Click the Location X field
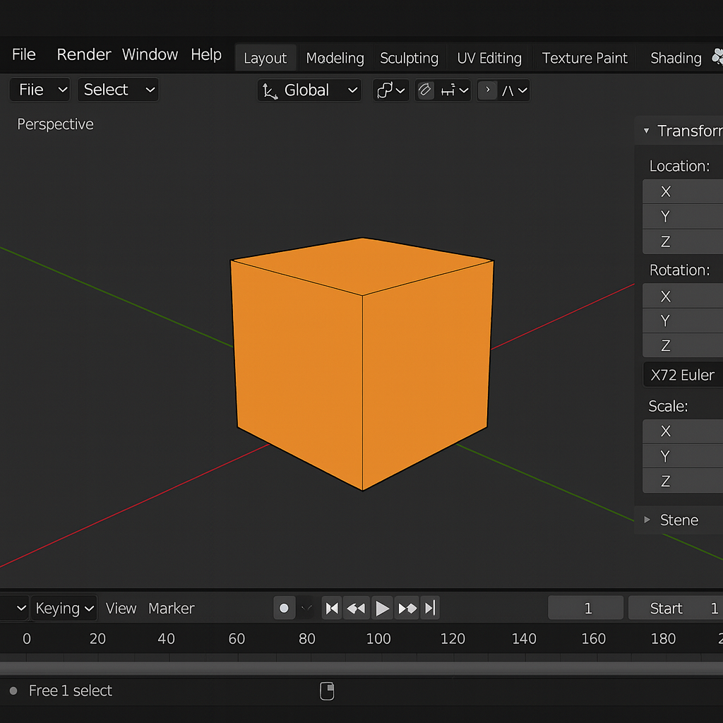 (x=683, y=191)
